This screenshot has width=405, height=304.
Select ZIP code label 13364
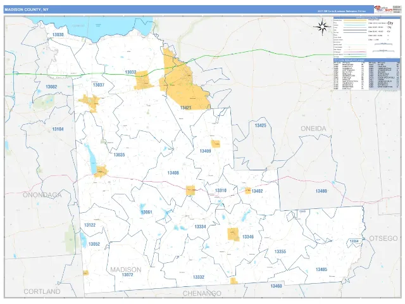354,241
